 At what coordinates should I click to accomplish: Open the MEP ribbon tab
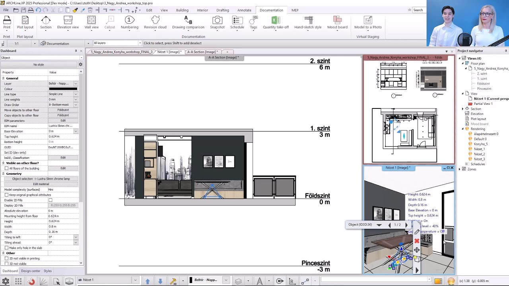tap(295, 10)
